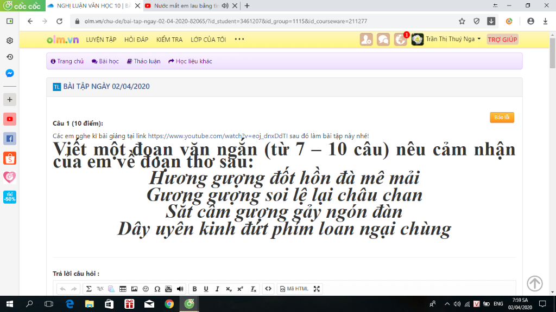The height and width of the screenshot is (312, 556).
Task: Open the TeX formula tool
Action: (100, 289)
